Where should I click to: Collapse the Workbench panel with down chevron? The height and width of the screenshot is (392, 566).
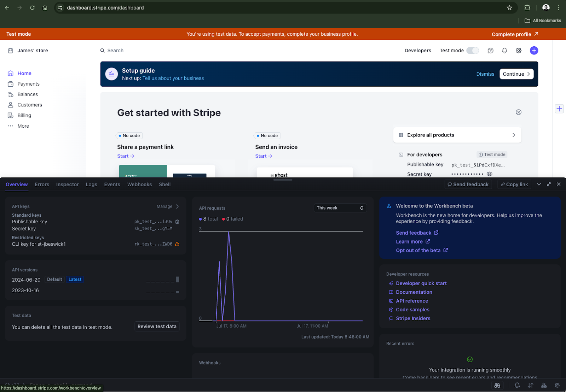coord(539,184)
